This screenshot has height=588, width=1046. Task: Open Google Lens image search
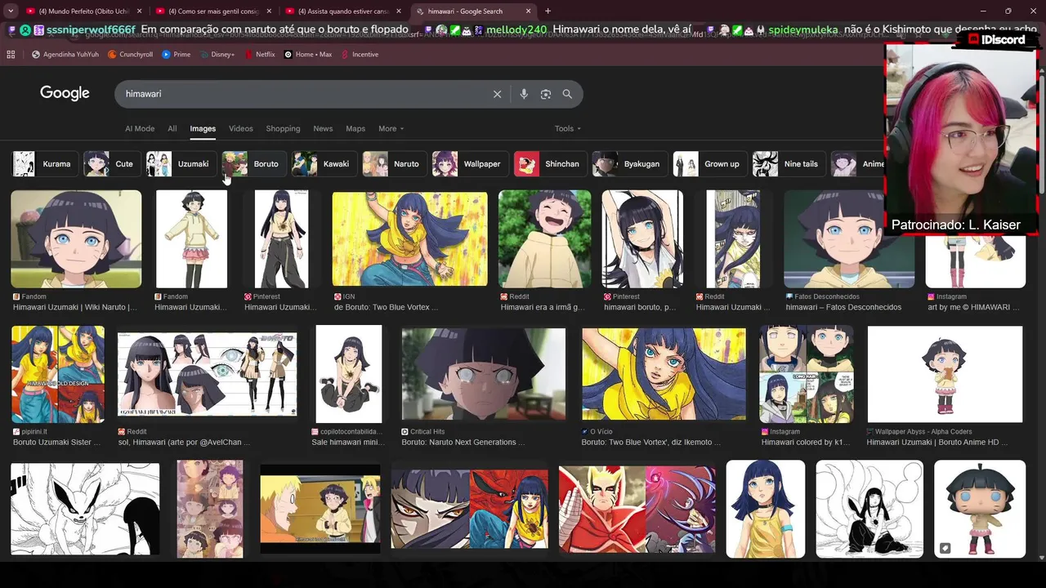click(546, 94)
